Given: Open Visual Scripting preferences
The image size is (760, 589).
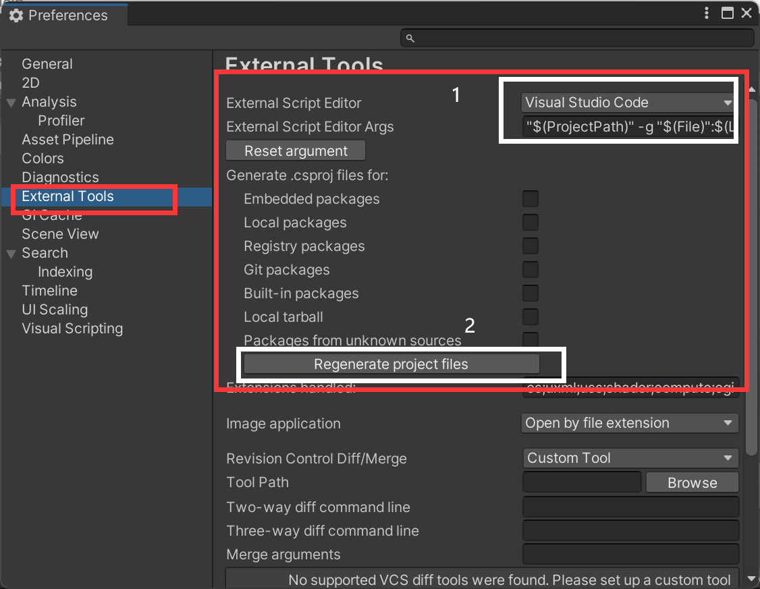Looking at the screenshot, I should click(x=72, y=329).
